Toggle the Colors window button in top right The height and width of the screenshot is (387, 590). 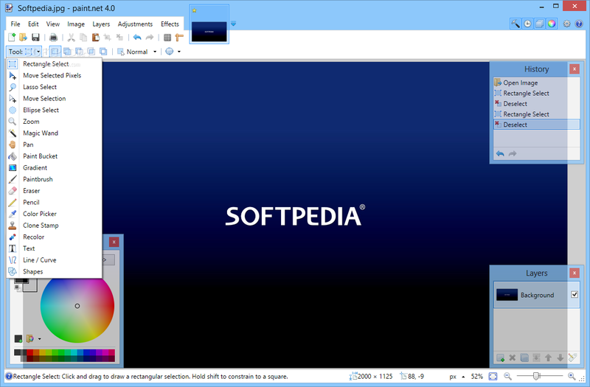click(x=551, y=24)
